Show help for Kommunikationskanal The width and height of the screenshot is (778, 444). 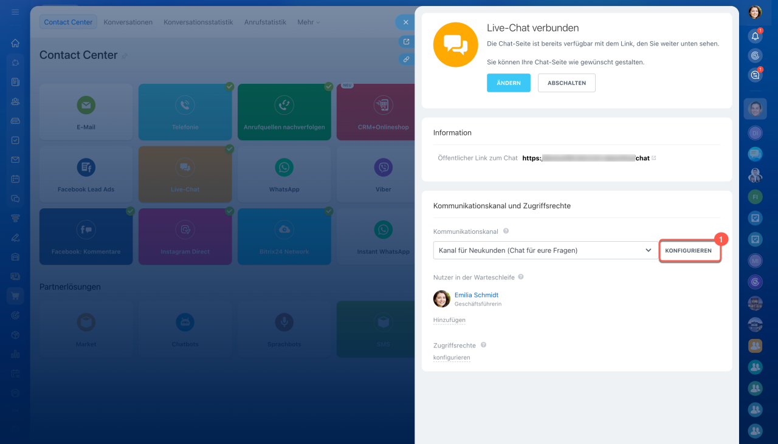click(x=506, y=231)
